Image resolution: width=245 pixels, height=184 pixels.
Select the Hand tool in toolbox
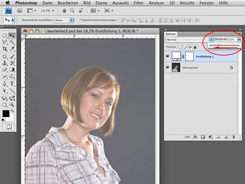click(5, 105)
